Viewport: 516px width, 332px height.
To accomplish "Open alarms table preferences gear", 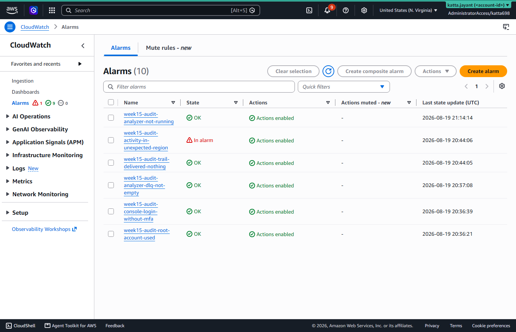I will pyautogui.click(x=502, y=86).
